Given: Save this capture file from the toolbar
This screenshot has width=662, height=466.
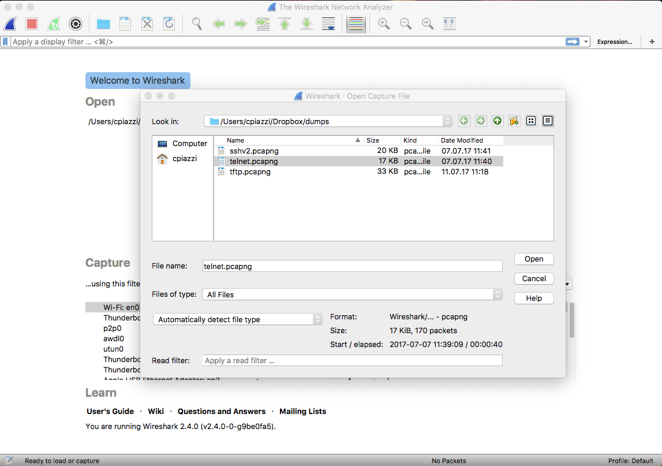Looking at the screenshot, I should [x=125, y=24].
